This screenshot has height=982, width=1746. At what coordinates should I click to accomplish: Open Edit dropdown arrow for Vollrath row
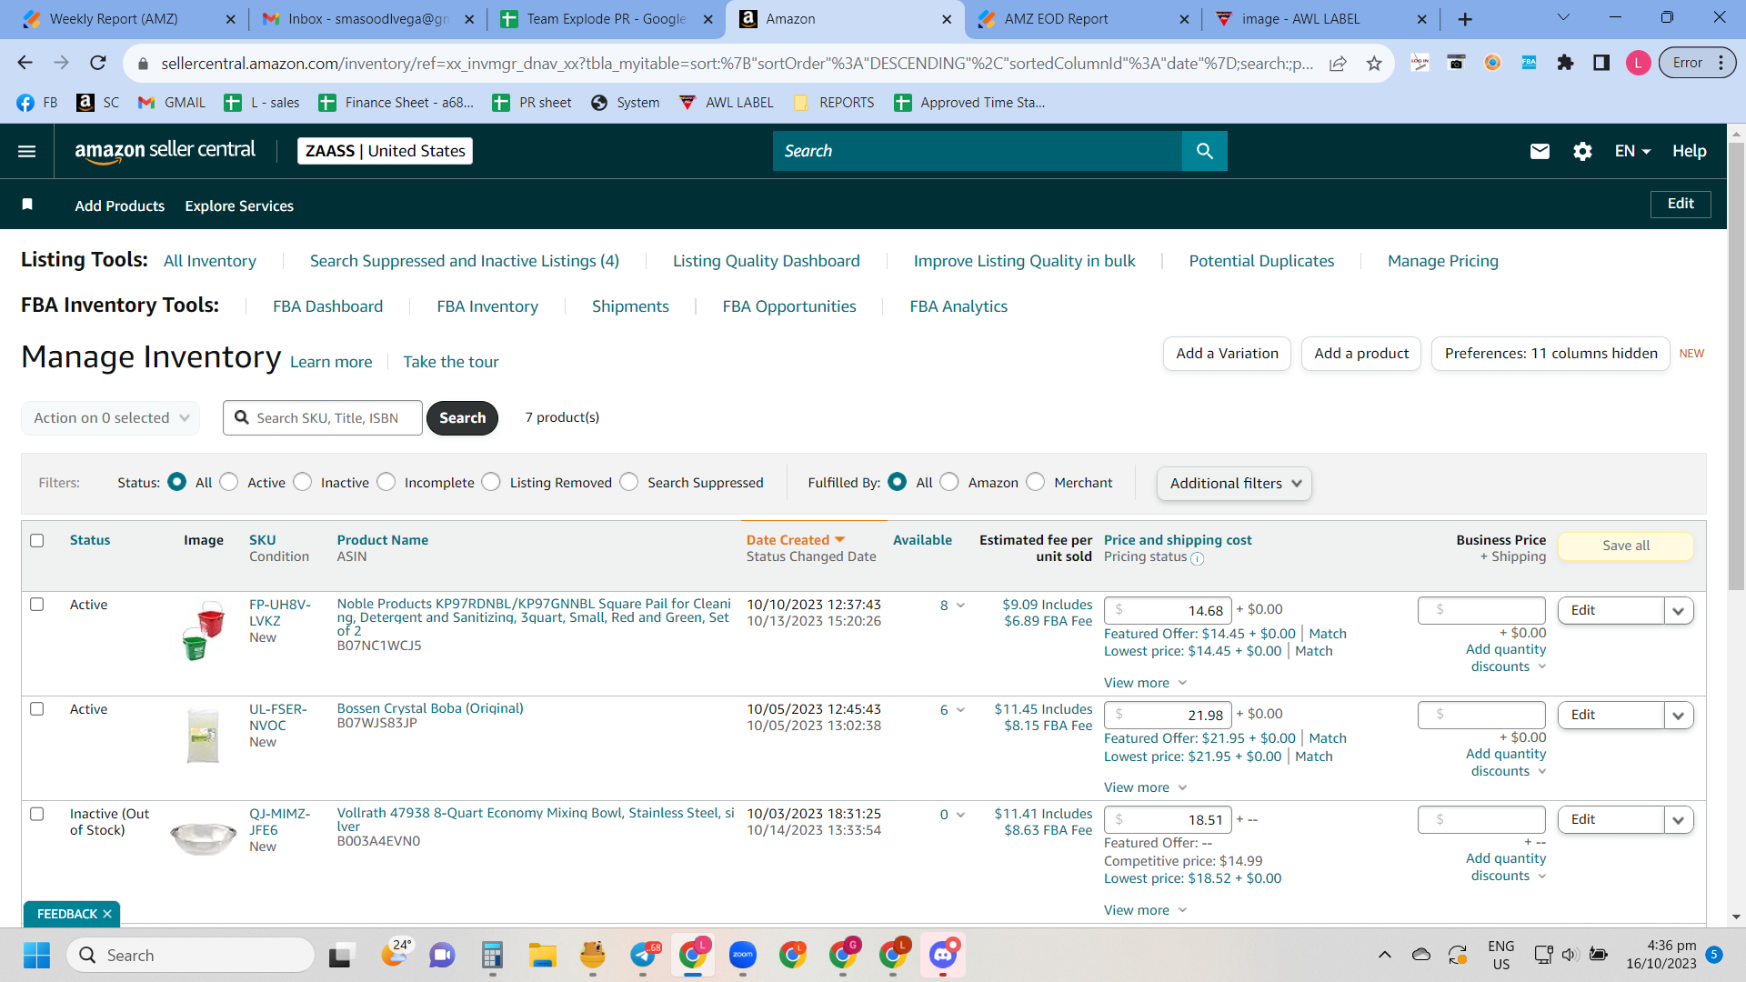pos(1678,820)
